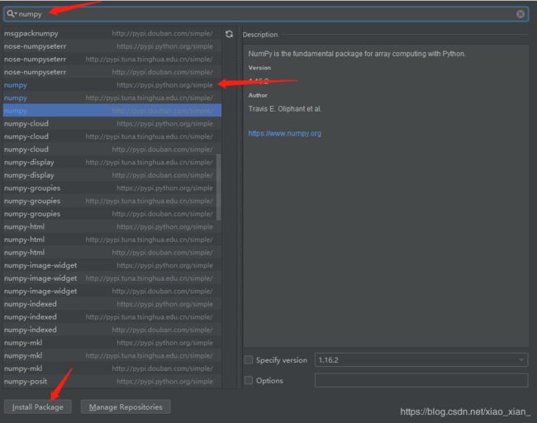Viewport: 537px width, 423px height.
Task: Tick the Options checkbox
Action: tap(249, 380)
